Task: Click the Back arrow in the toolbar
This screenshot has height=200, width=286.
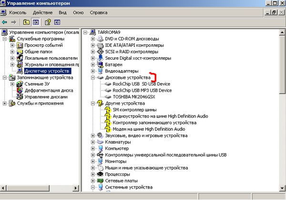Action: tap(5, 22)
